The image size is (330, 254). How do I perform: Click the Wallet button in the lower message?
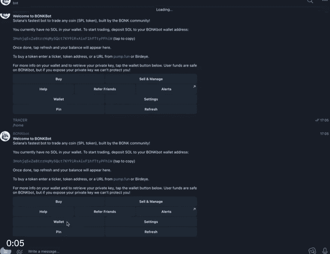(58, 222)
